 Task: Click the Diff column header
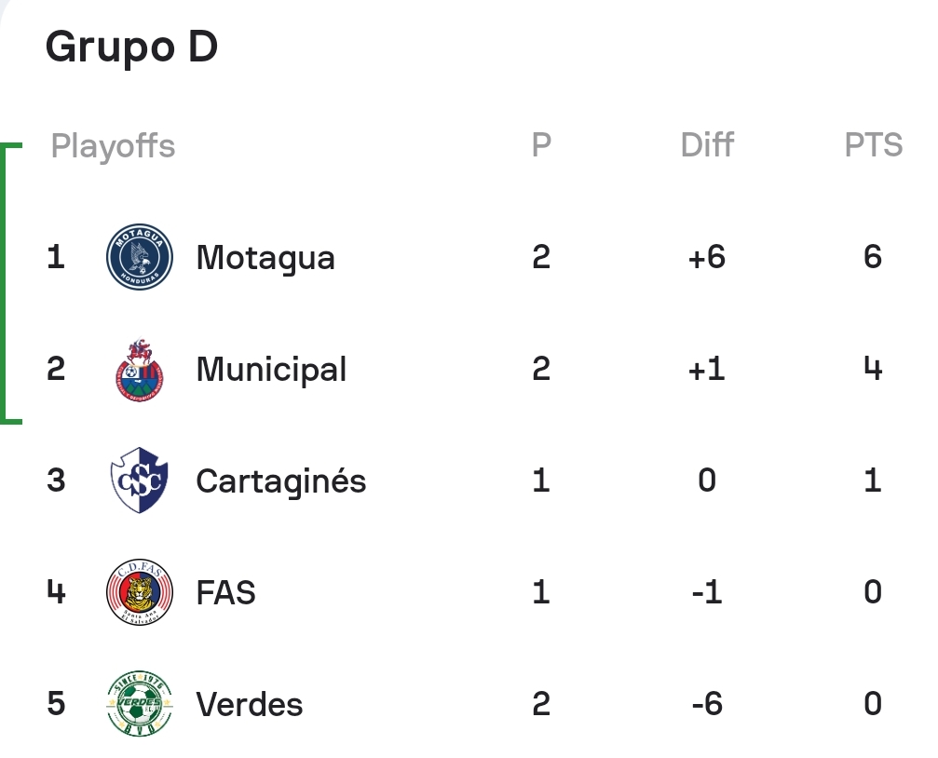tap(707, 144)
